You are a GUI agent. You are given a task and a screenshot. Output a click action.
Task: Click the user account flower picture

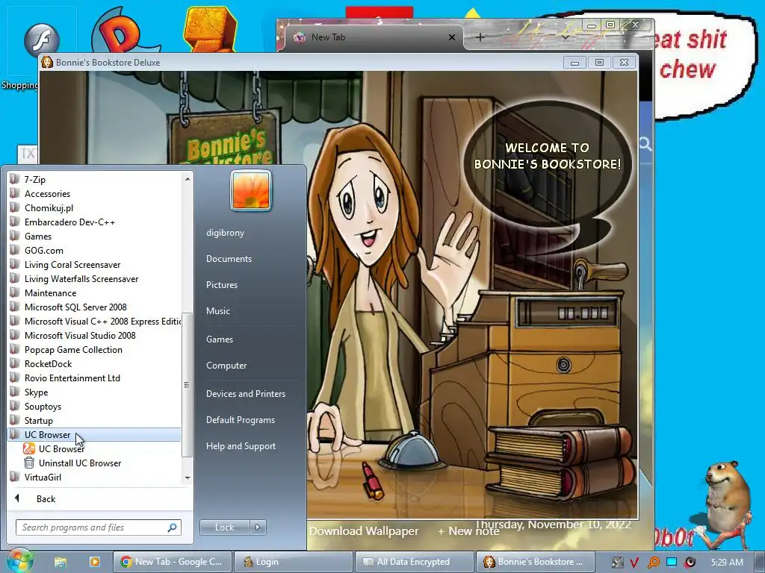pos(251,190)
